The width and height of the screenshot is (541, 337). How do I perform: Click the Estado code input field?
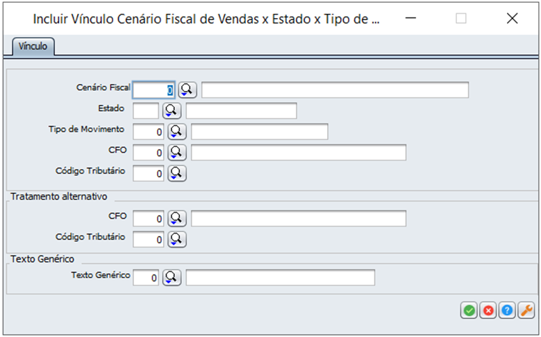tap(146, 110)
